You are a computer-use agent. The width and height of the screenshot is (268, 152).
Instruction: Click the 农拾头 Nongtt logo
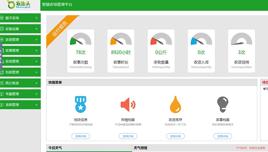pos(19,5)
